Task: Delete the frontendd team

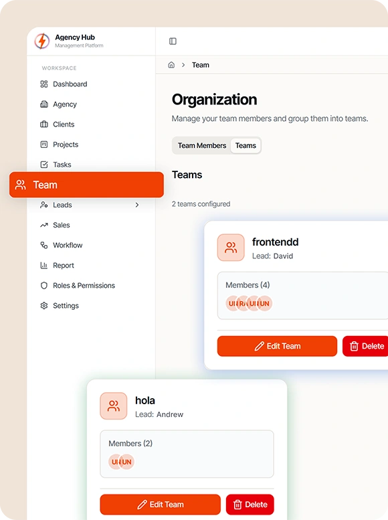Action: (365, 346)
